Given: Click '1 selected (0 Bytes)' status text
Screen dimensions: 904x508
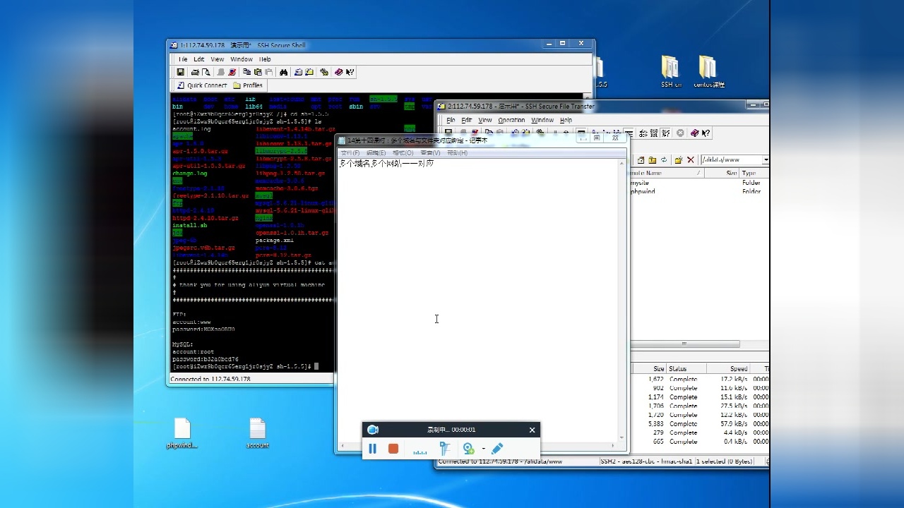Looking at the screenshot, I should coord(724,461).
